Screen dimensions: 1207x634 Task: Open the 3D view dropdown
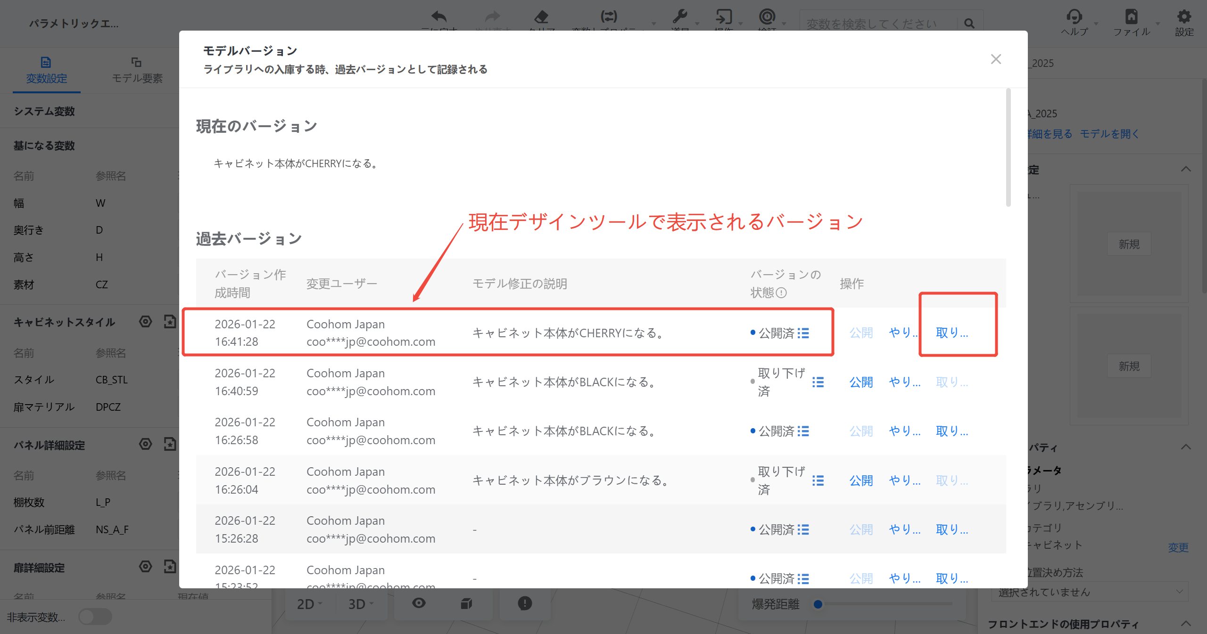click(361, 604)
